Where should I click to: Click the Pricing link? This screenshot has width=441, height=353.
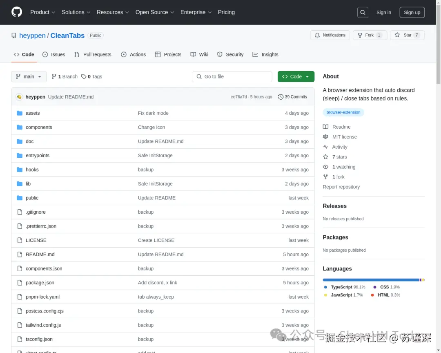click(x=226, y=12)
